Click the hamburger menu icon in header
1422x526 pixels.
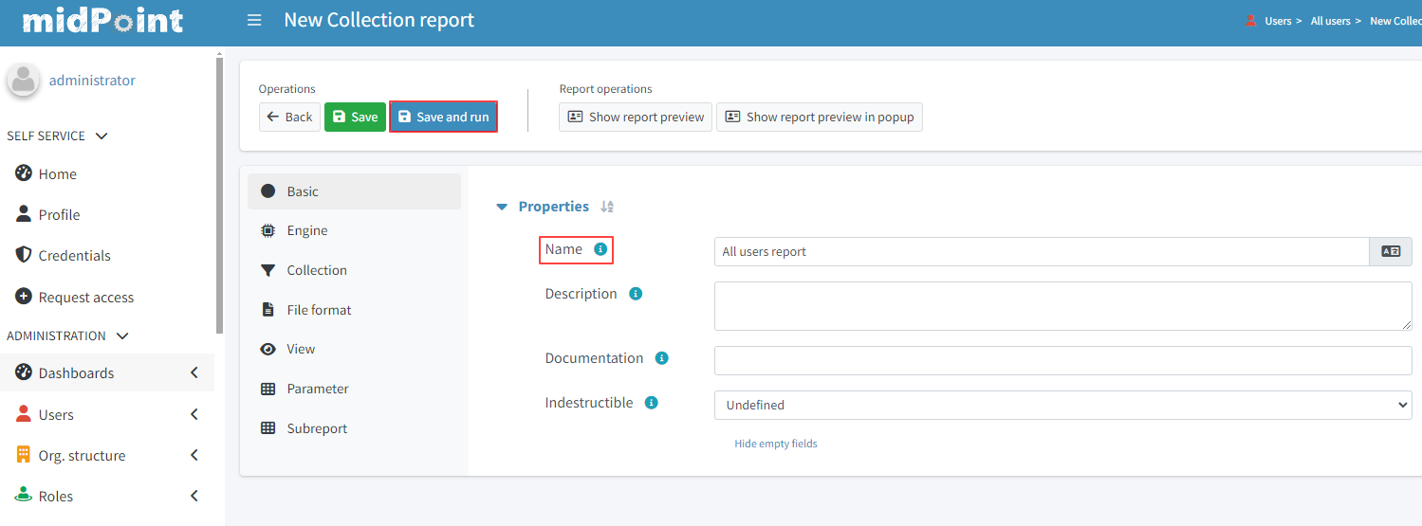pyautogui.click(x=254, y=20)
